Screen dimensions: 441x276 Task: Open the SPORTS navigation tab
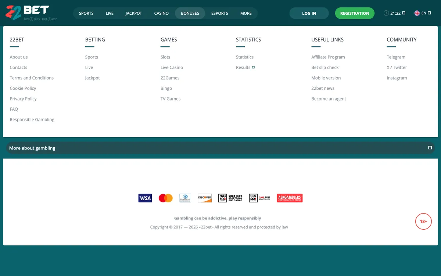click(86, 13)
